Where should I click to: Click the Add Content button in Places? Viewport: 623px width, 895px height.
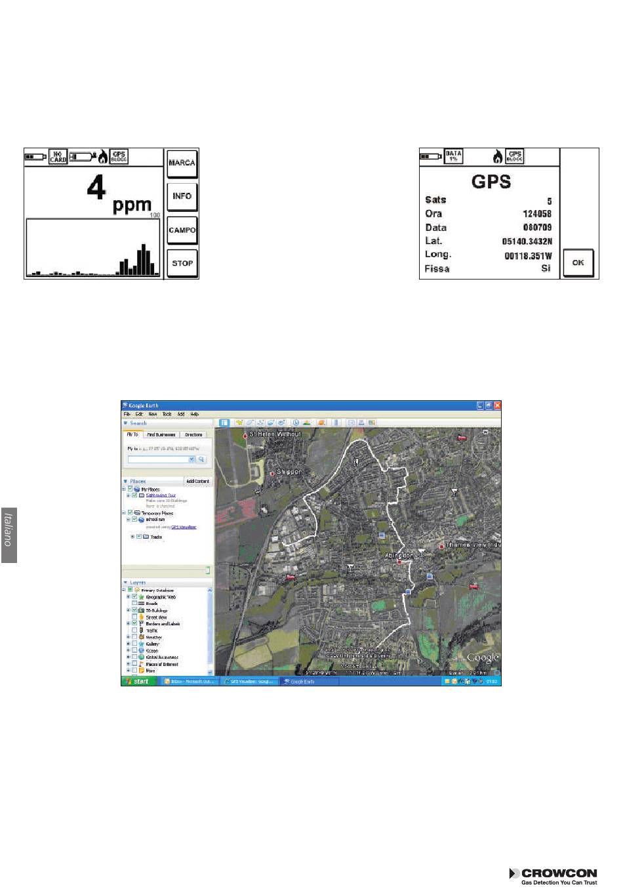pyautogui.click(x=197, y=481)
